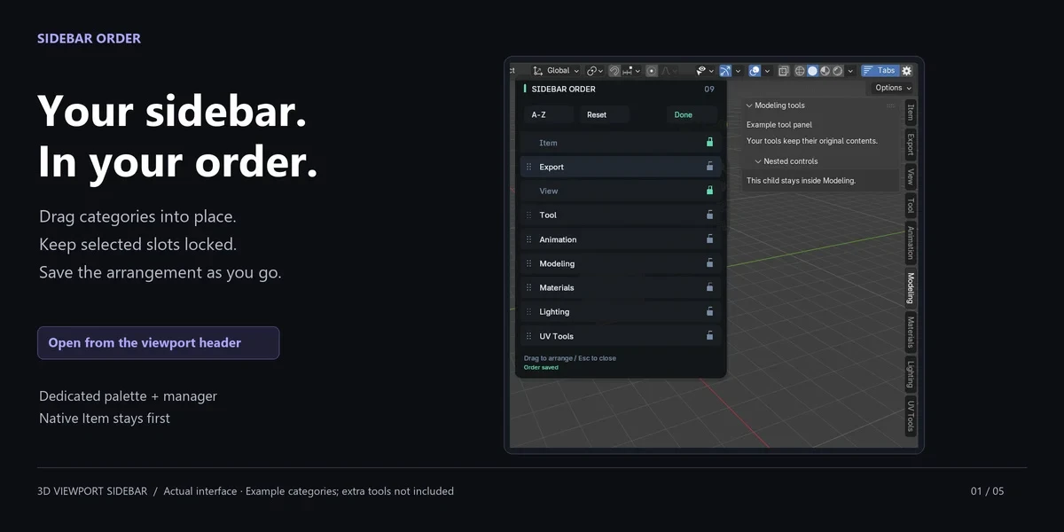Collapse the Modeling tools panel
The image size is (1064, 532).
tap(749, 106)
